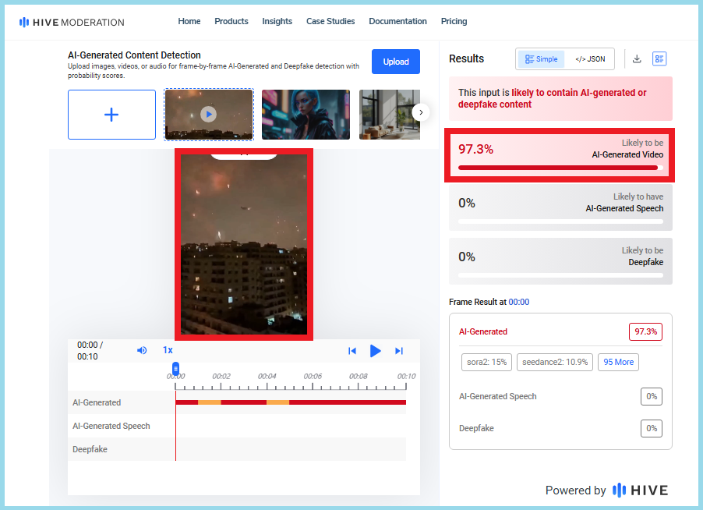The image size is (703, 510).
Task: Select the cyberpunk woman sample thumbnail
Action: (306, 115)
